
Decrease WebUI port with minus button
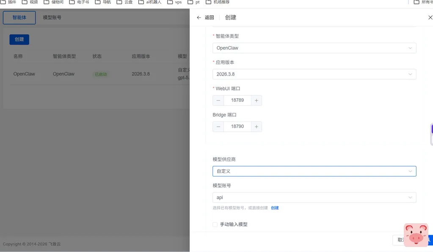(x=218, y=100)
